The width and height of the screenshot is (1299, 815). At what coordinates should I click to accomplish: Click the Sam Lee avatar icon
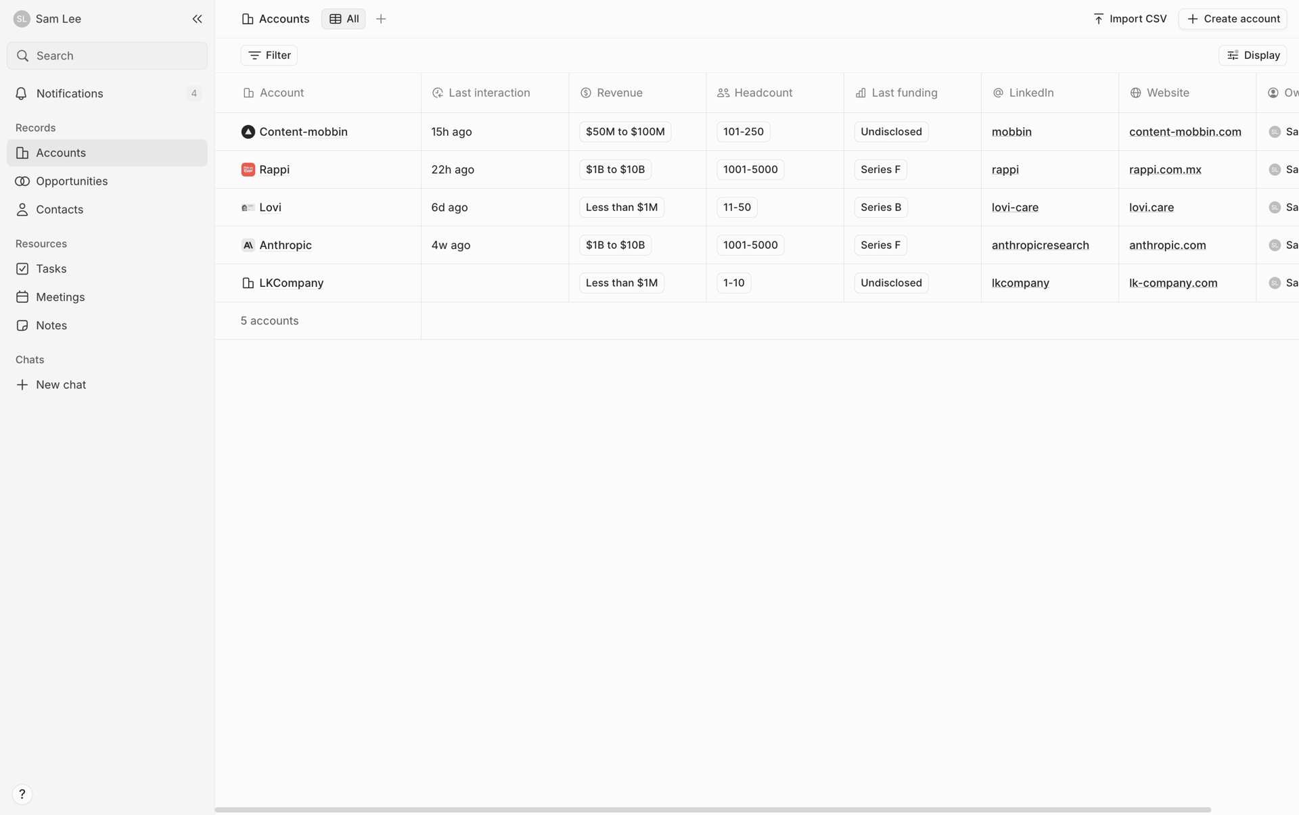coord(22,19)
